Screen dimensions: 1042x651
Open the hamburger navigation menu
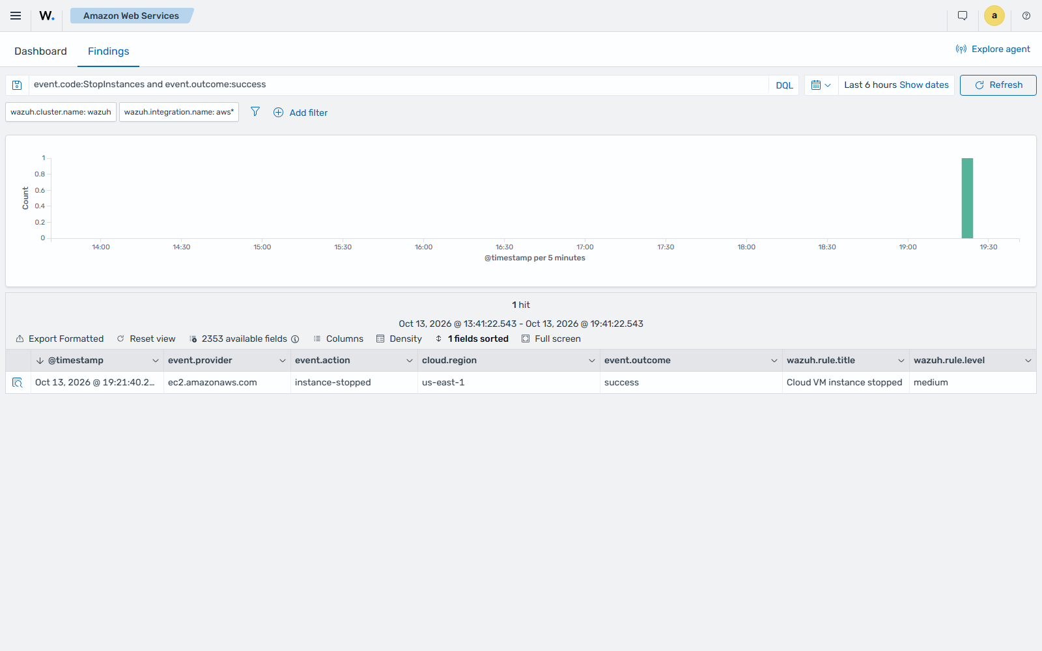coord(16,16)
